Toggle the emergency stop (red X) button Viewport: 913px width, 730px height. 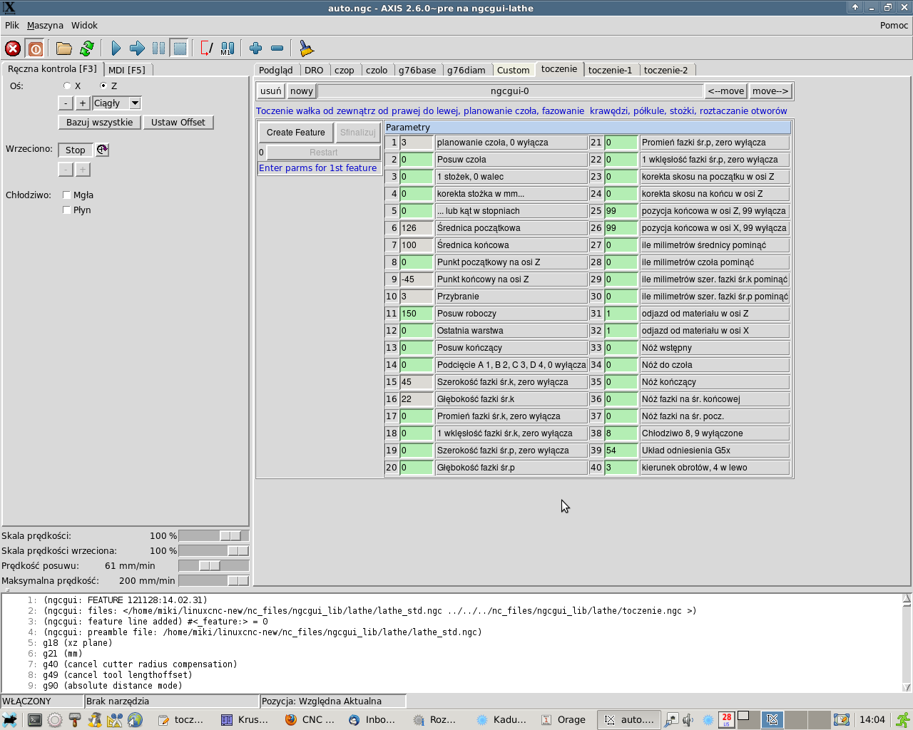13,48
